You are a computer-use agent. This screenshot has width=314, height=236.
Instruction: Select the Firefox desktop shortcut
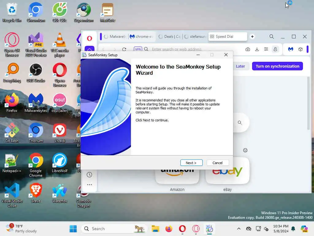point(12,103)
